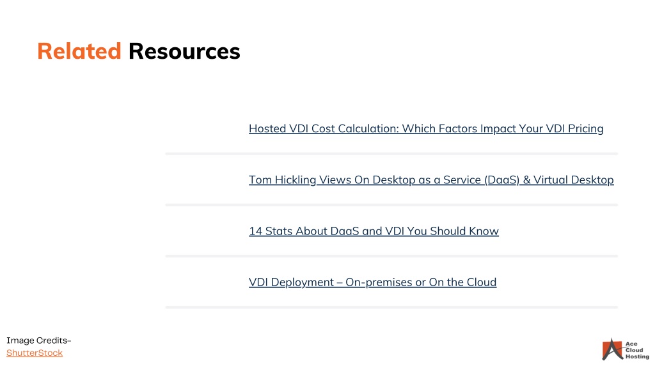Click divider line below VDI Deployment link
Viewport: 655px width, 368px height.
391,307
